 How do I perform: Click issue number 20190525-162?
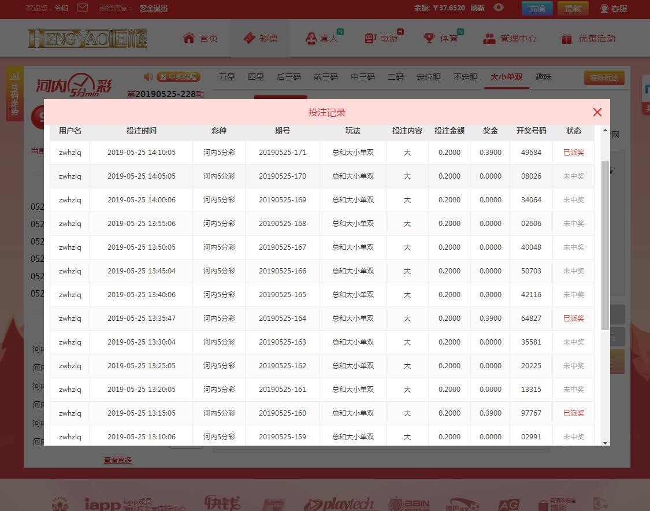pyautogui.click(x=283, y=366)
